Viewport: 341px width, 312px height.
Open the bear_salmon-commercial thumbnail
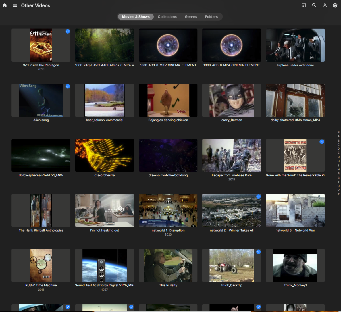pos(105,100)
